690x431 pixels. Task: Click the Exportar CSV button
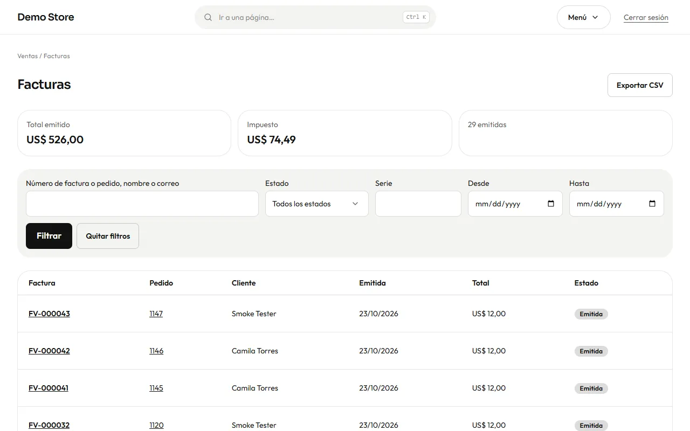640,85
